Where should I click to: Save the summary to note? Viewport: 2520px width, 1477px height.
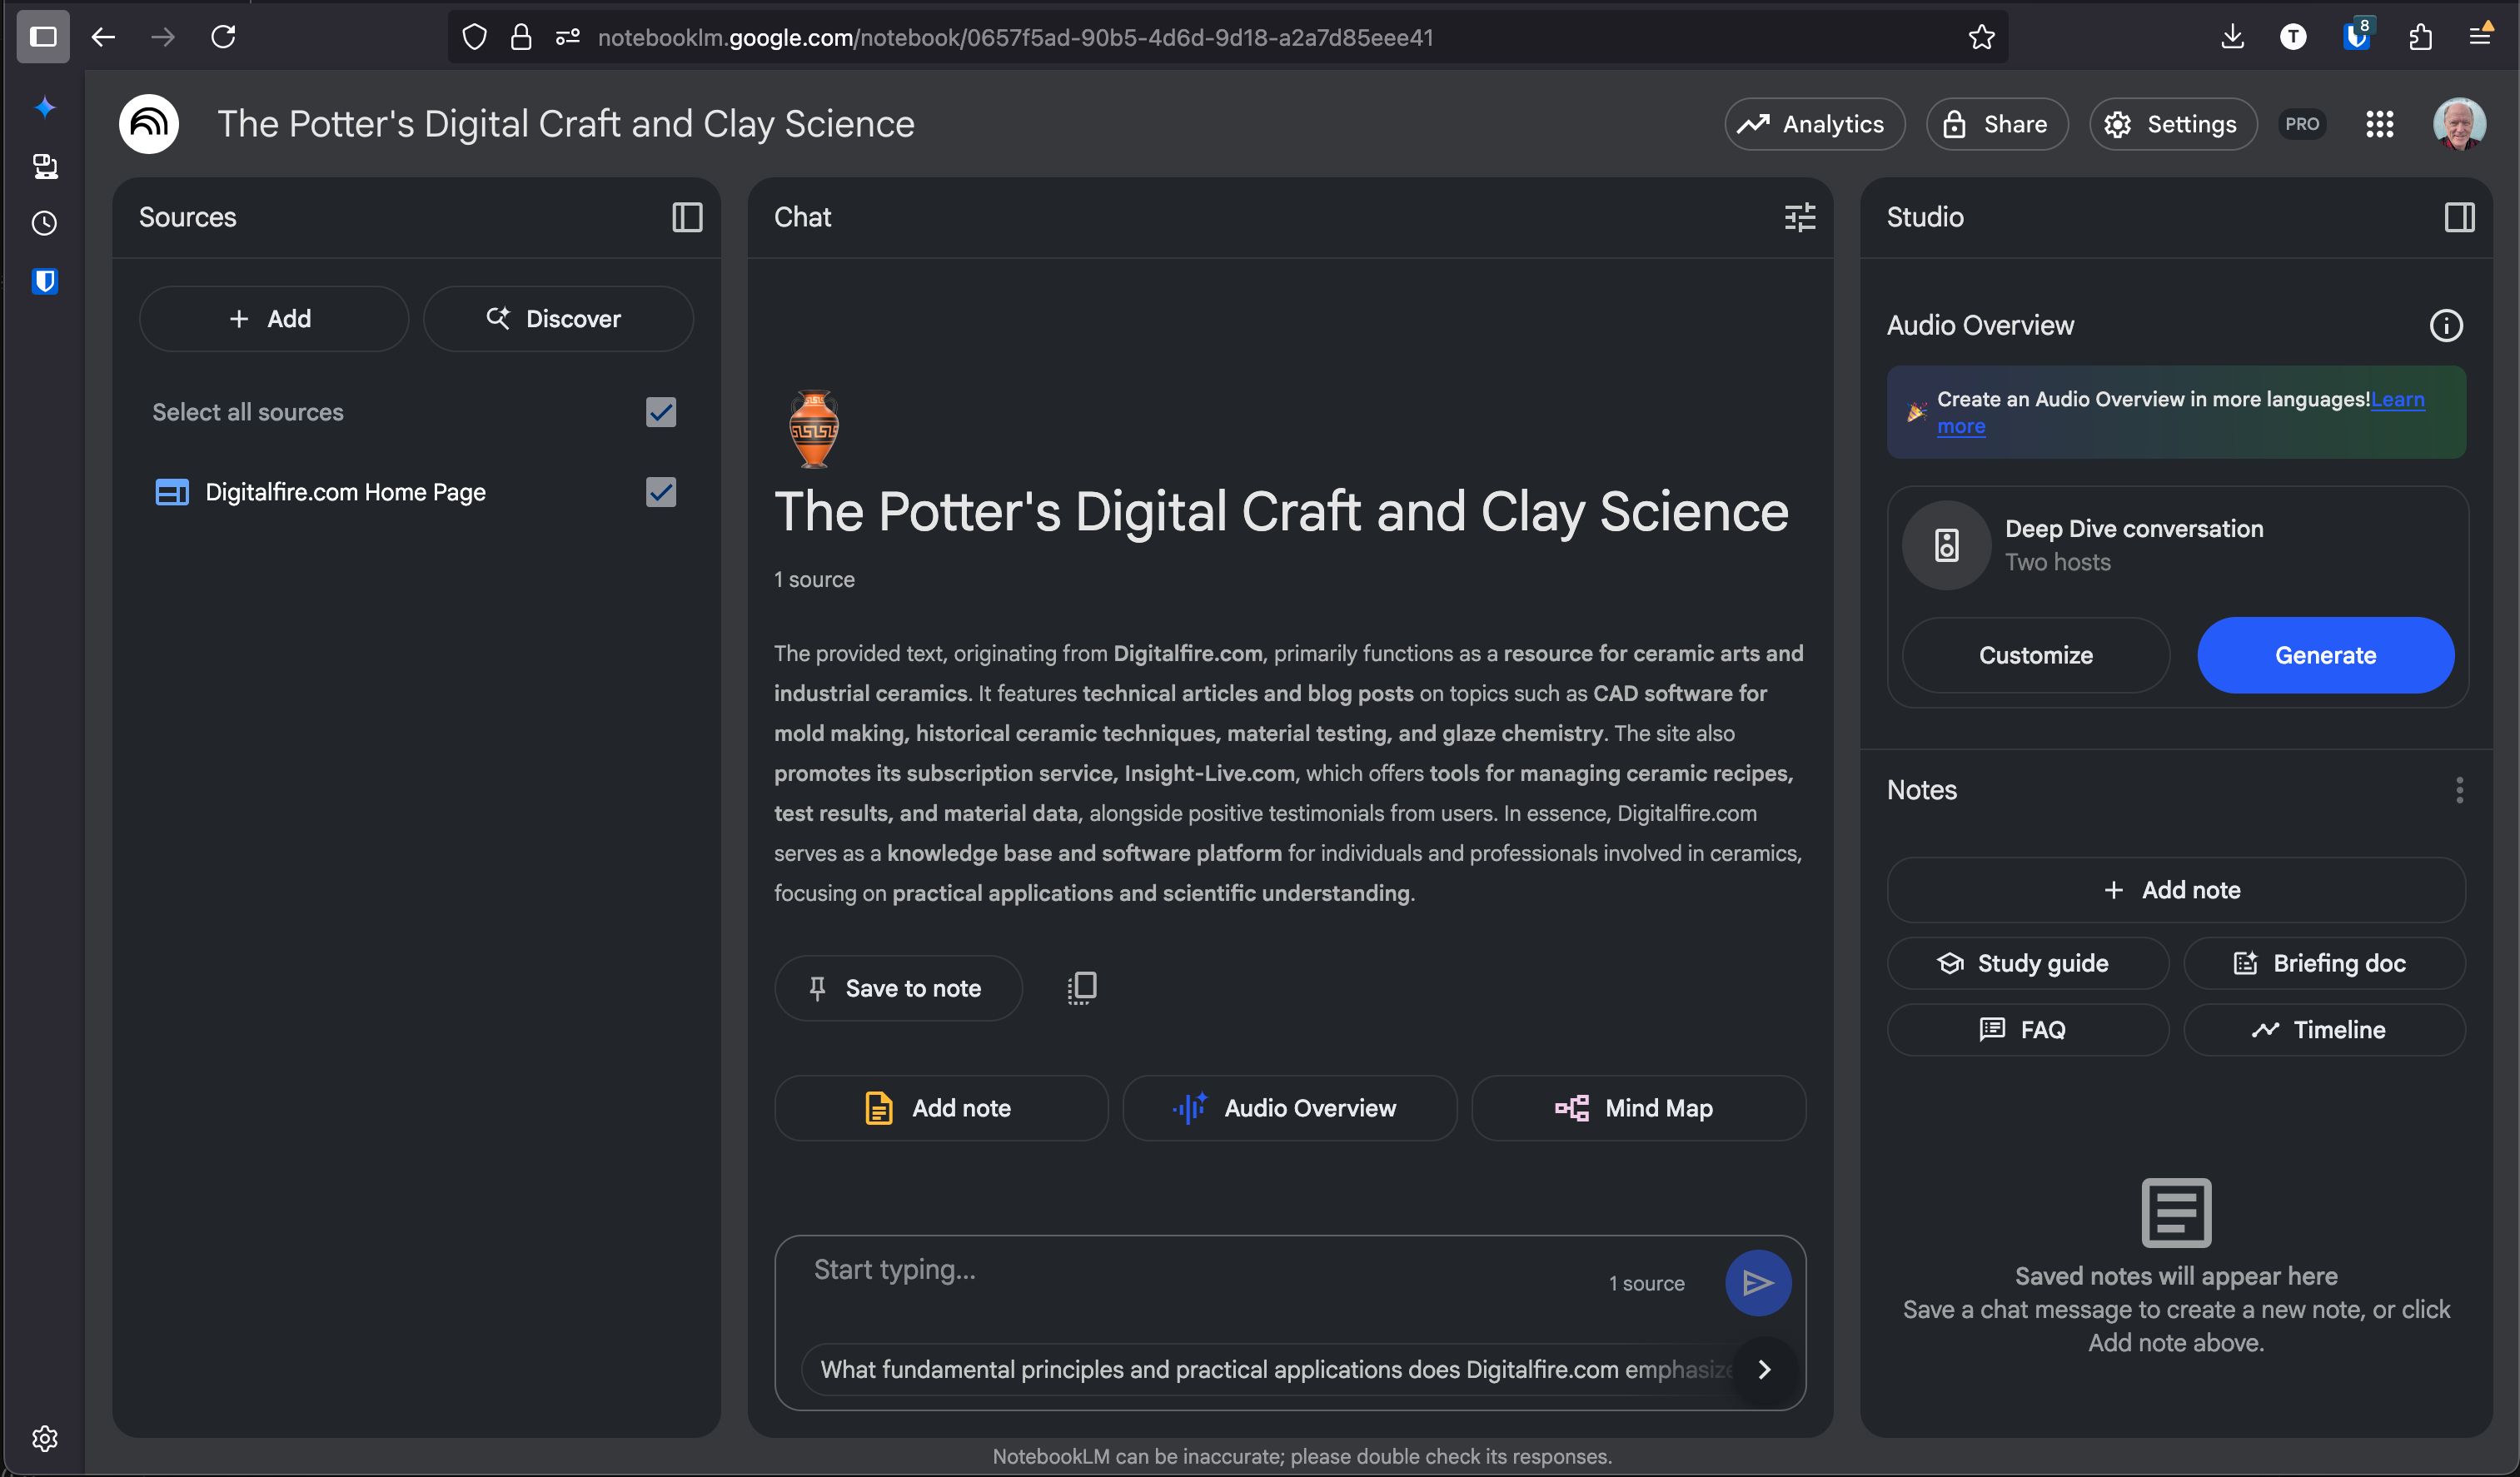tap(897, 988)
